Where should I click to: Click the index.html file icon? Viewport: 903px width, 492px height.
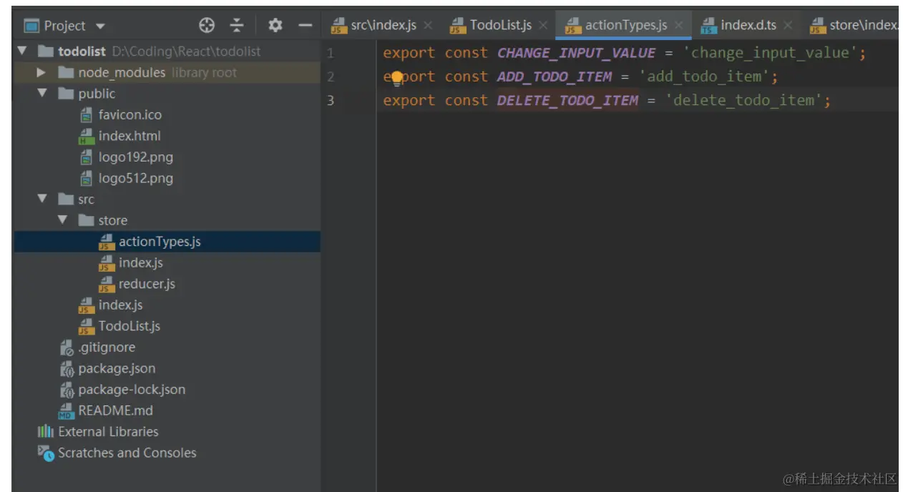click(87, 136)
